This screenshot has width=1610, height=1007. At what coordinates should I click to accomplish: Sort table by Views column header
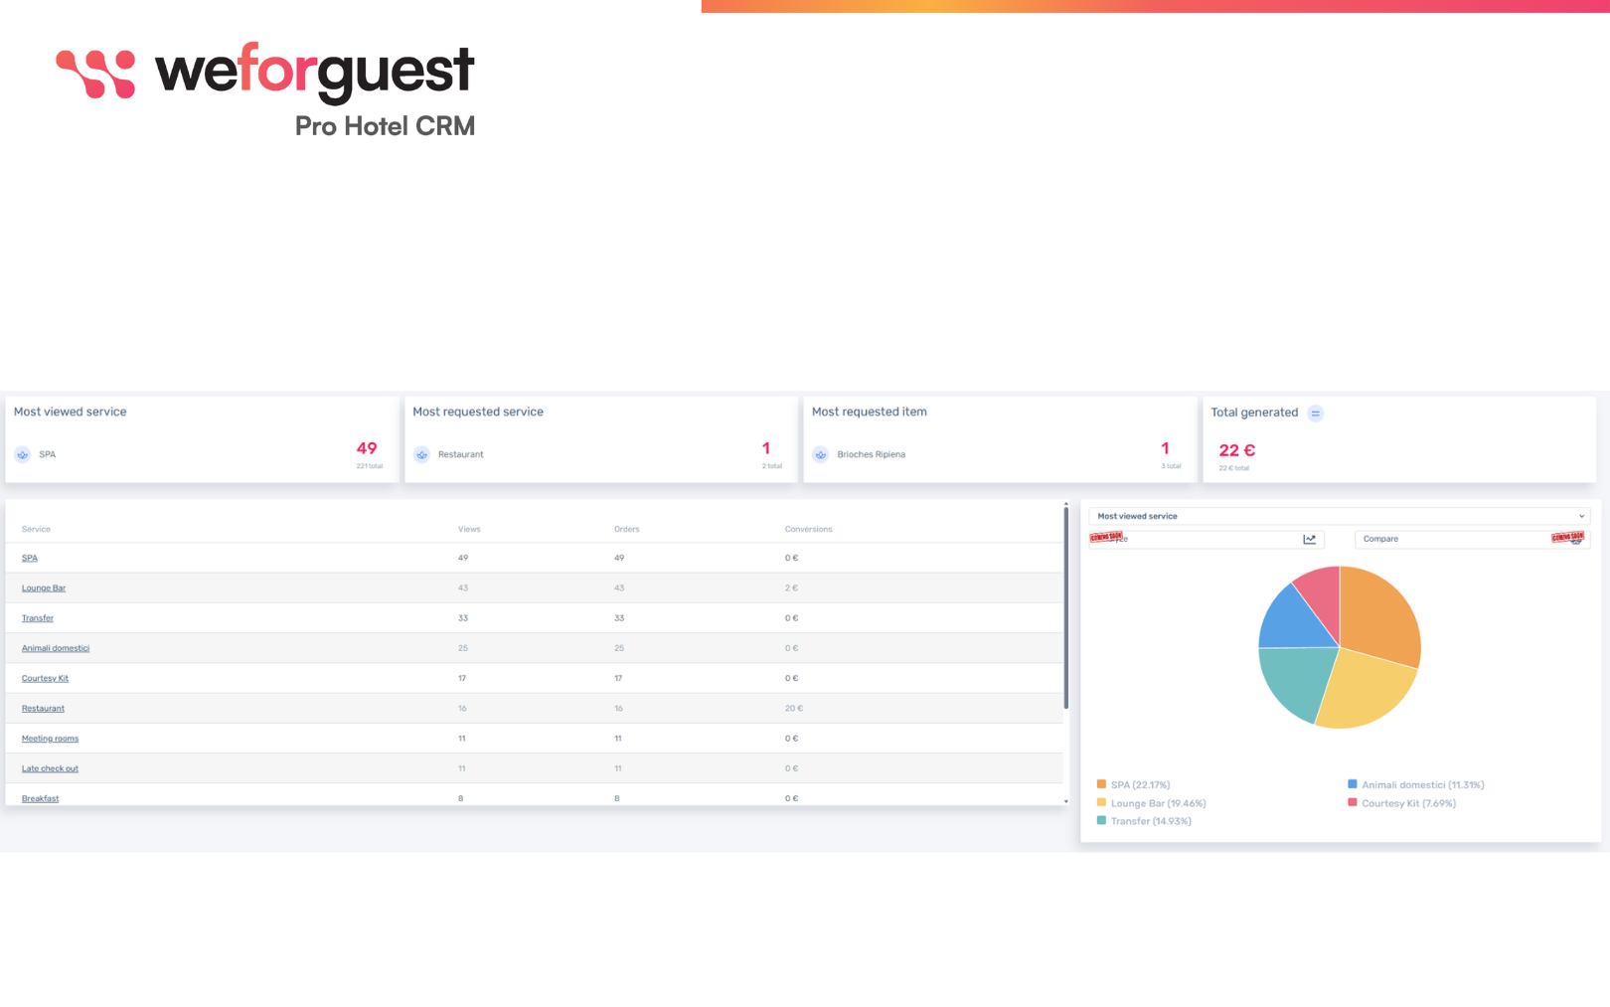point(469,529)
